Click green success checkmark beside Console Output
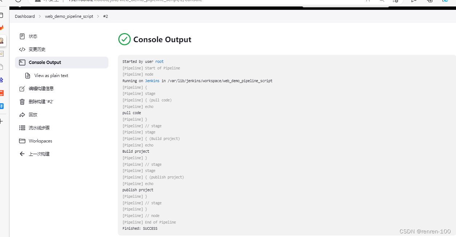The width and height of the screenshot is (456, 237). tap(124, 39)
